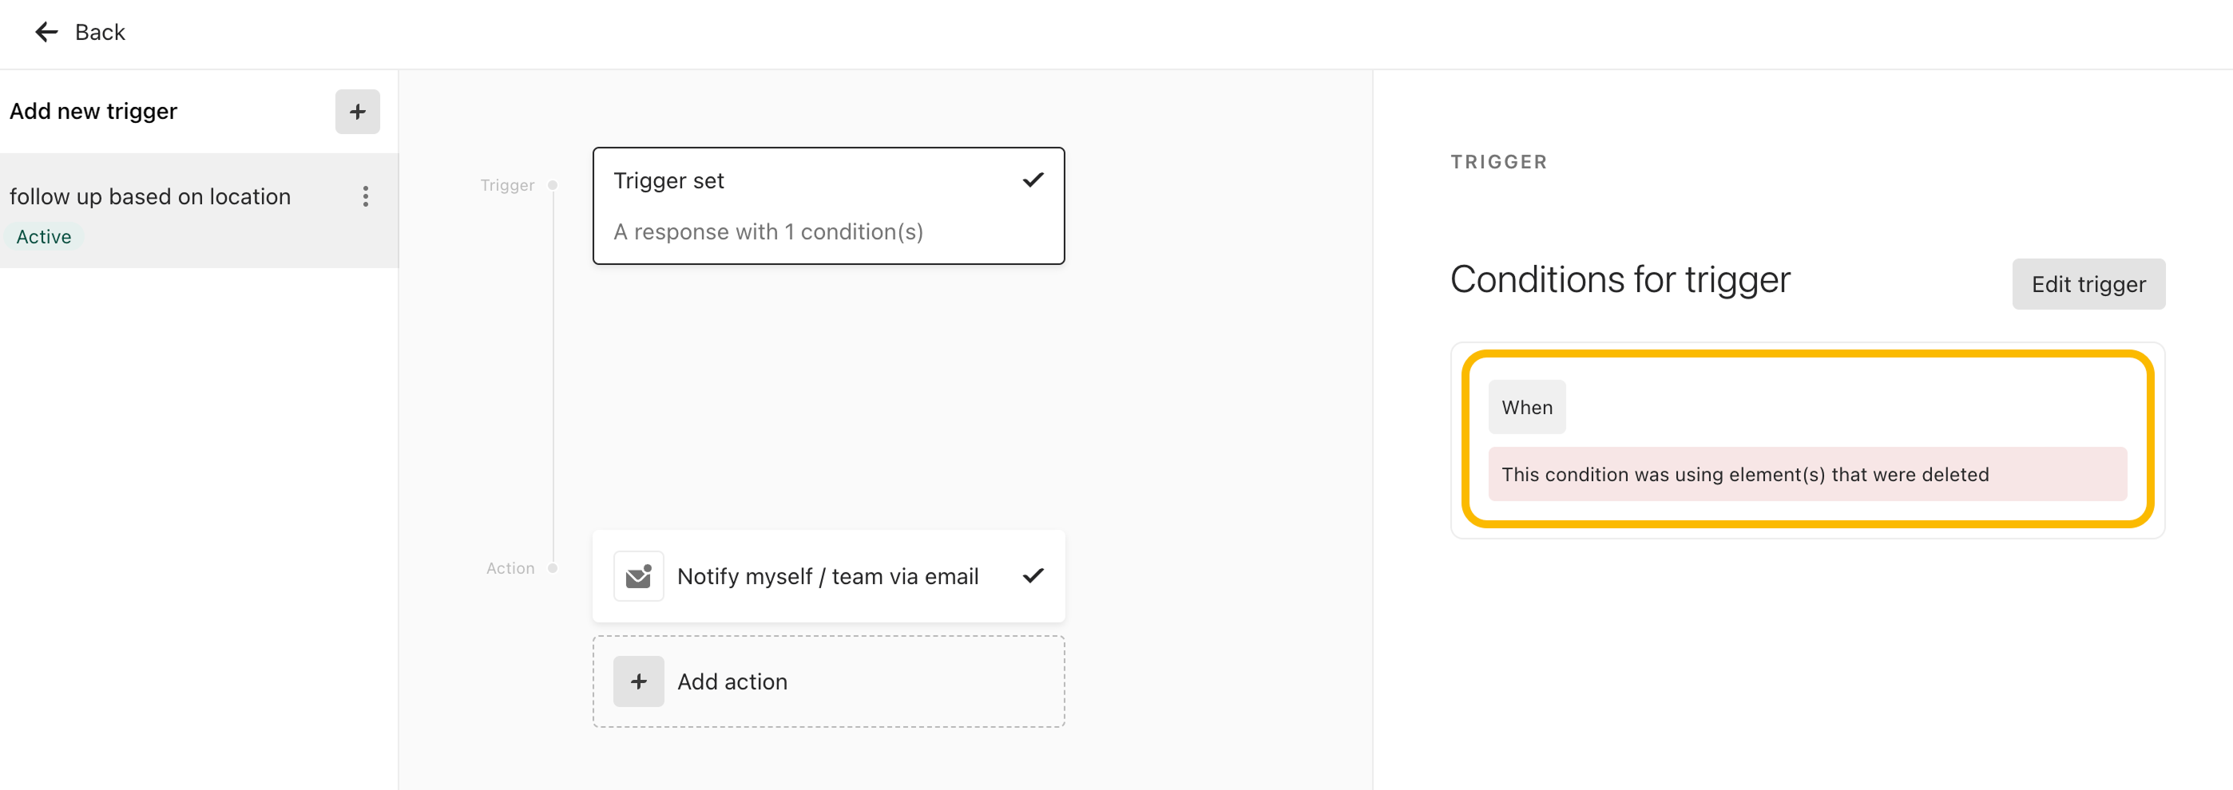The height and width of the screenshot is (790, 2233).
Task: Click the Trigger timeline dot
Action: [x=553, y=185]
